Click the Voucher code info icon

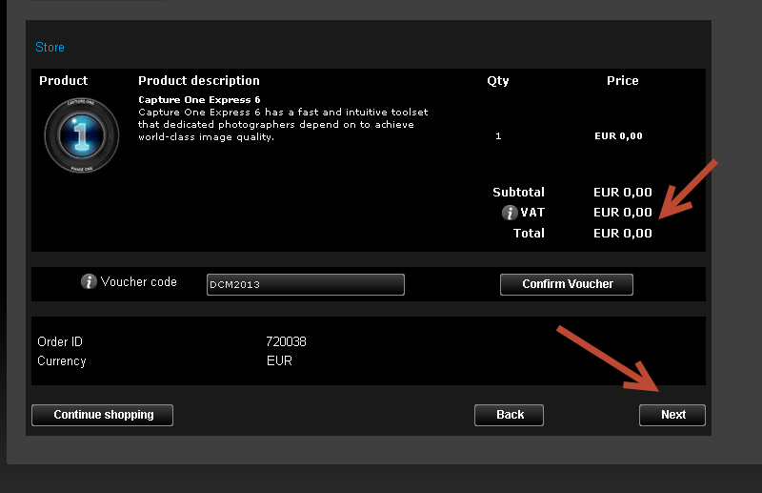pos(89,281)
